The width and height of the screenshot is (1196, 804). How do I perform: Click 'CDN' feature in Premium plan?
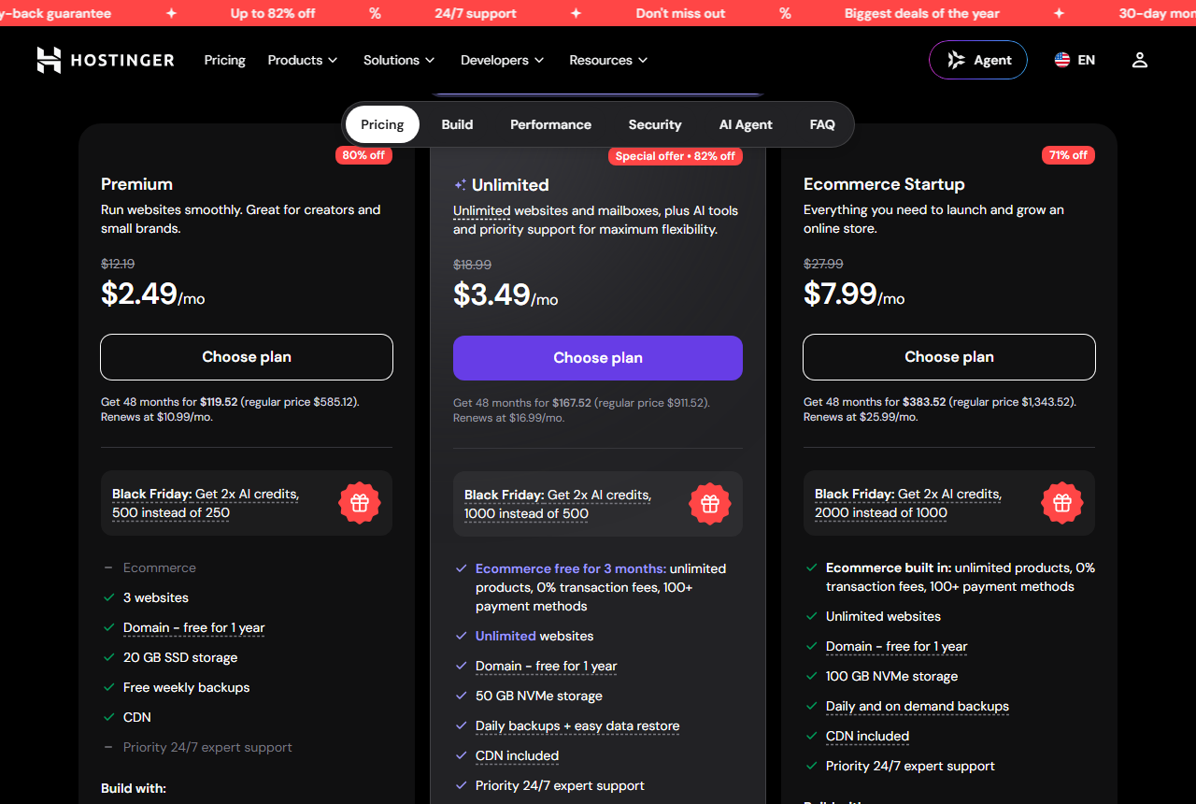[x=137, y=717]
